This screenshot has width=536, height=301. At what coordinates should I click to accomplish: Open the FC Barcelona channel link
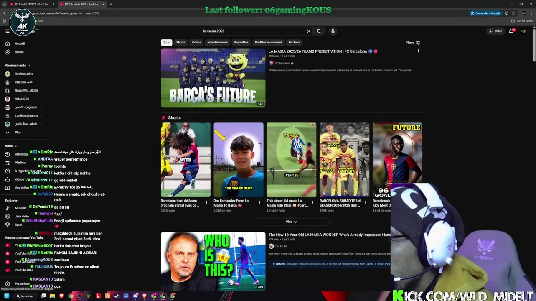tap(283, 63)
